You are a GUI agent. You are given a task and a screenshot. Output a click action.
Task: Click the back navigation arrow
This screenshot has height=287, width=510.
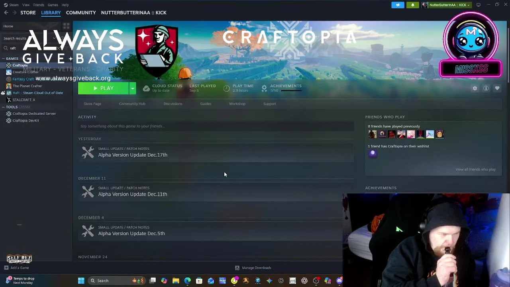coord(6,13)
